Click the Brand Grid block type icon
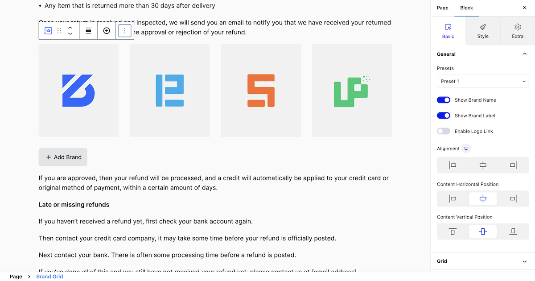535x281 pixels. [x=48, y=31]
